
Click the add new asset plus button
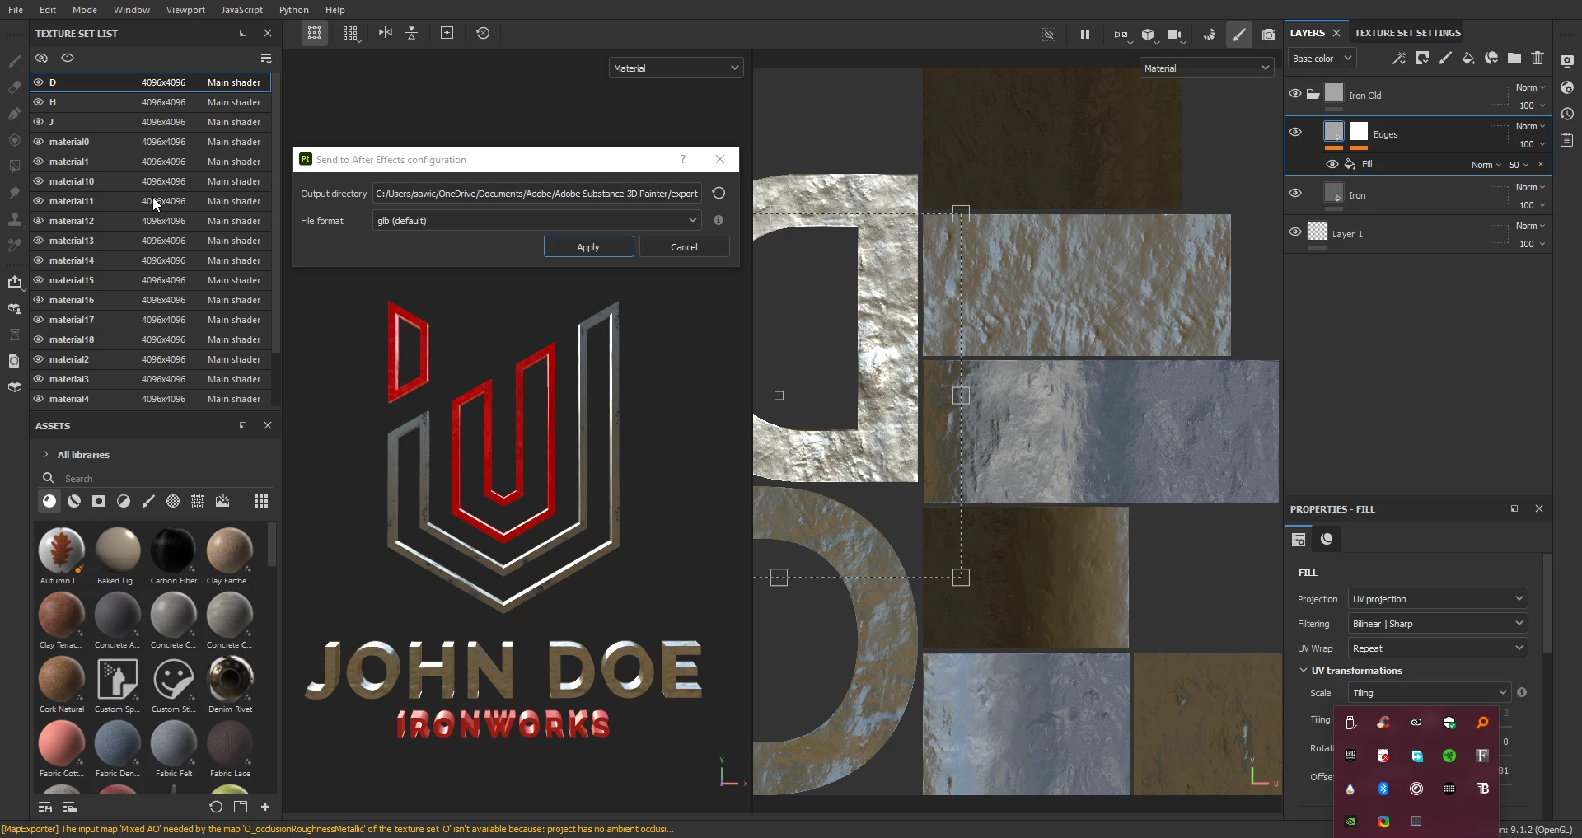click(x=265, y=807)
